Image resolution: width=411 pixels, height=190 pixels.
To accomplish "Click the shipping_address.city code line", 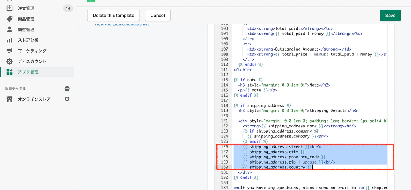I will (x=274, y=152).
